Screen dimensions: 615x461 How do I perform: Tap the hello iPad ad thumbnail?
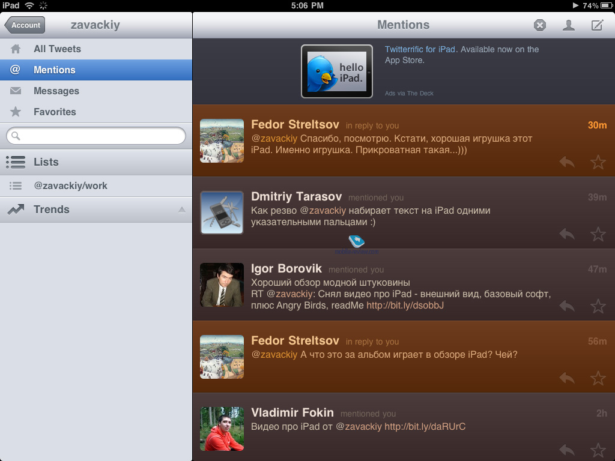coord(337,71)
